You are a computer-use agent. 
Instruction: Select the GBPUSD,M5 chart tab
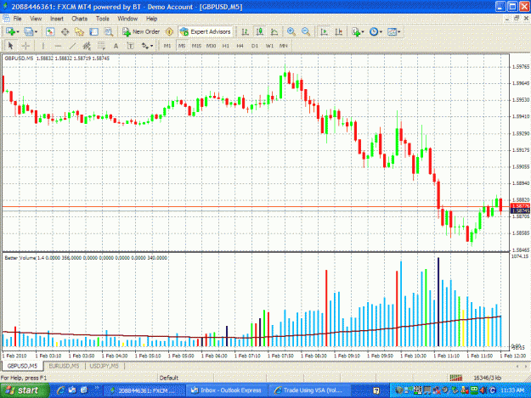click(x=22, y=366)
